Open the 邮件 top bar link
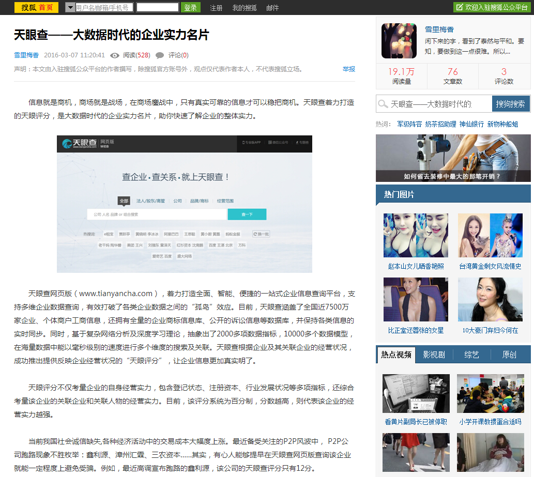This screenshot has width=534, height=477. (x=272, y=8)
